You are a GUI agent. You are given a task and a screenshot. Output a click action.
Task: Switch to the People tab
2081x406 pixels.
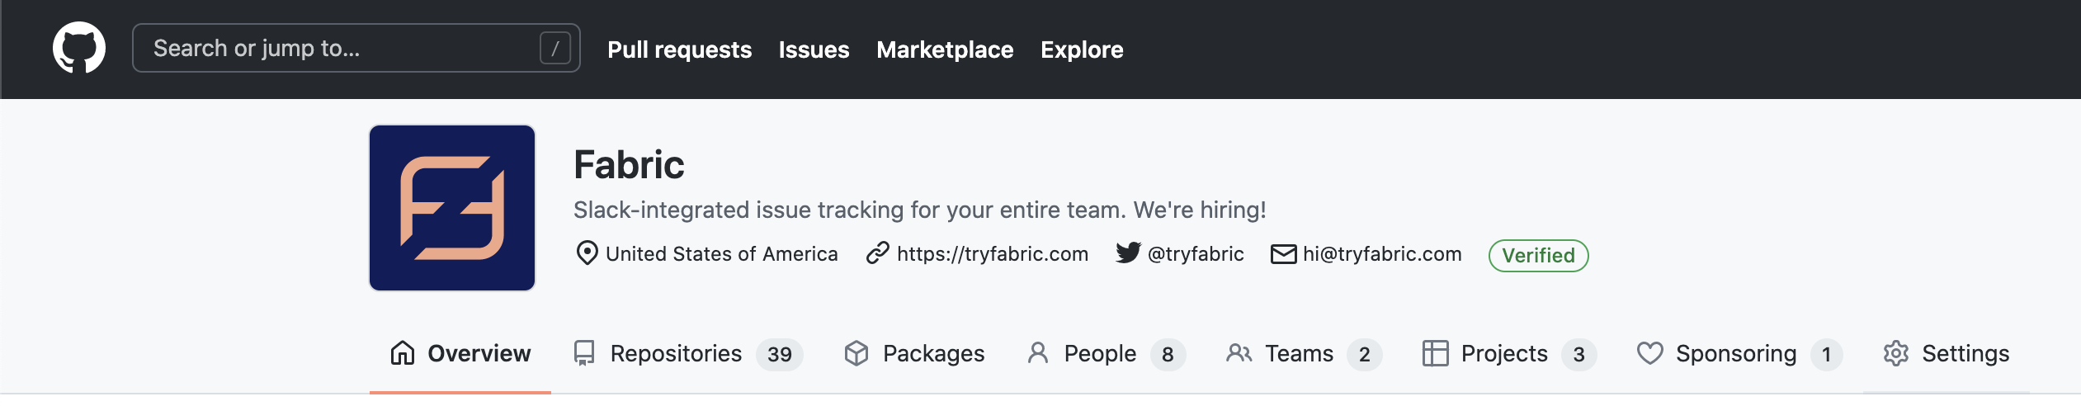point(1107,353)
